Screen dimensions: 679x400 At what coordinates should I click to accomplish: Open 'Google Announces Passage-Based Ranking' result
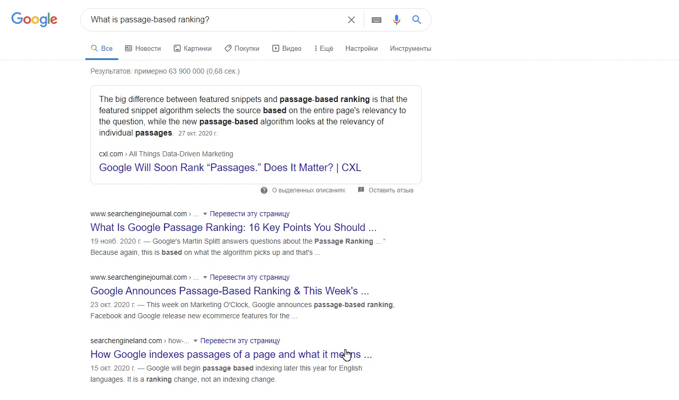point(230,291)
